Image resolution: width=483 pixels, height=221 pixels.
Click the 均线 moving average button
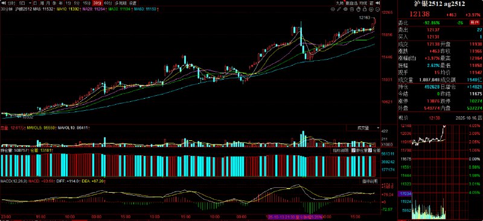363,3
